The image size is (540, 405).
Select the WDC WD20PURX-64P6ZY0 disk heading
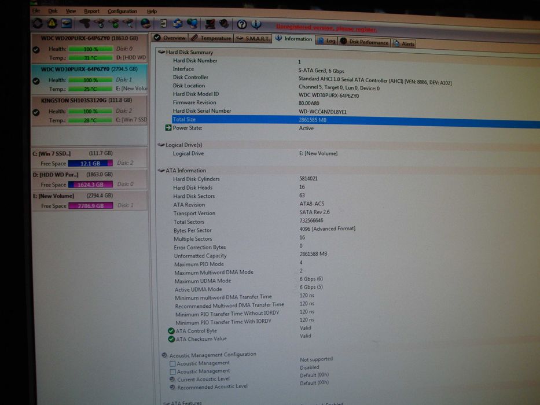tap(89, 38)
